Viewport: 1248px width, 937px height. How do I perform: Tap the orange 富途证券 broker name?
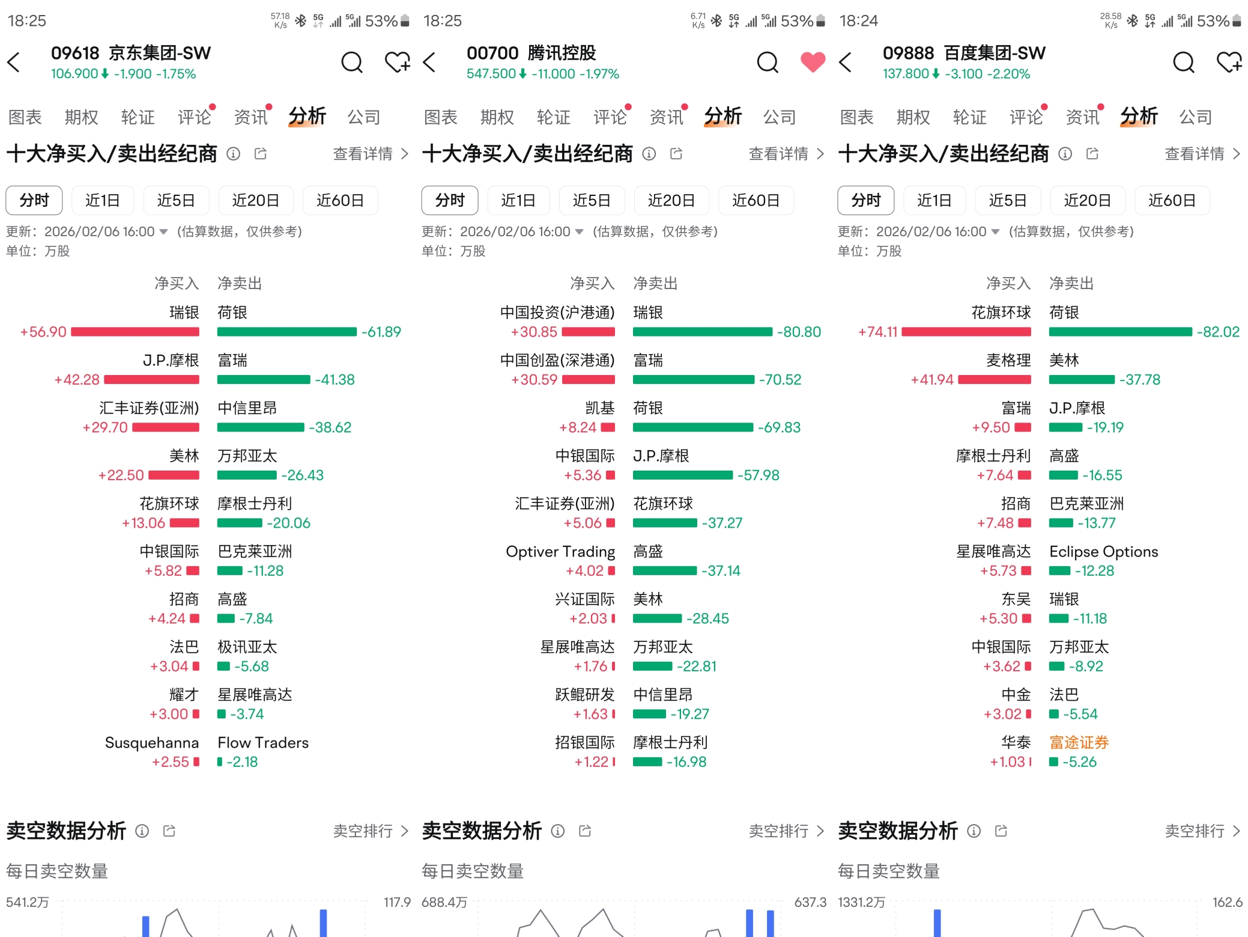pos(1079,742)
